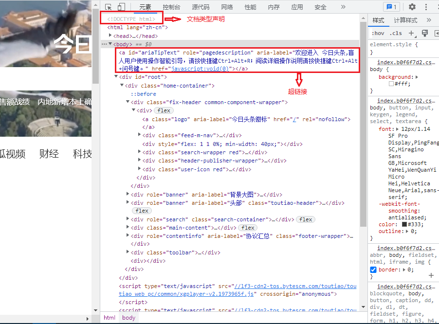Image resolution: width=439 pixels, height=324 pixels.
Task: Expand the user-icon red div node
Action: point(139,168)
